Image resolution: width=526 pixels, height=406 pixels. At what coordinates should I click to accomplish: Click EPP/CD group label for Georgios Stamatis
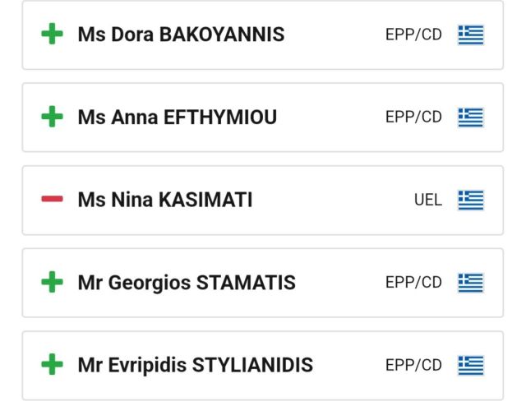(413, 283)
